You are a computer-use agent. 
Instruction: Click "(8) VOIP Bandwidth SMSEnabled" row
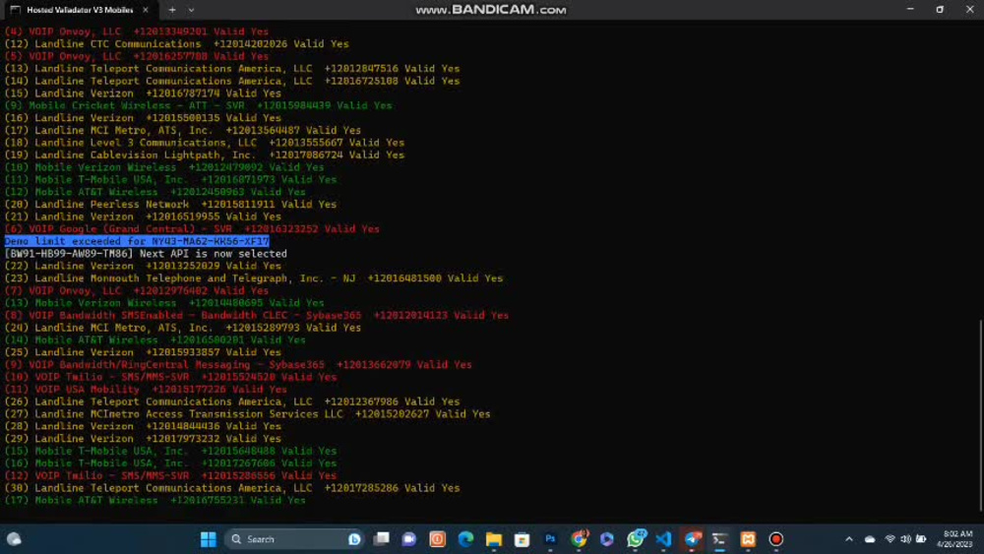point(257,315)
